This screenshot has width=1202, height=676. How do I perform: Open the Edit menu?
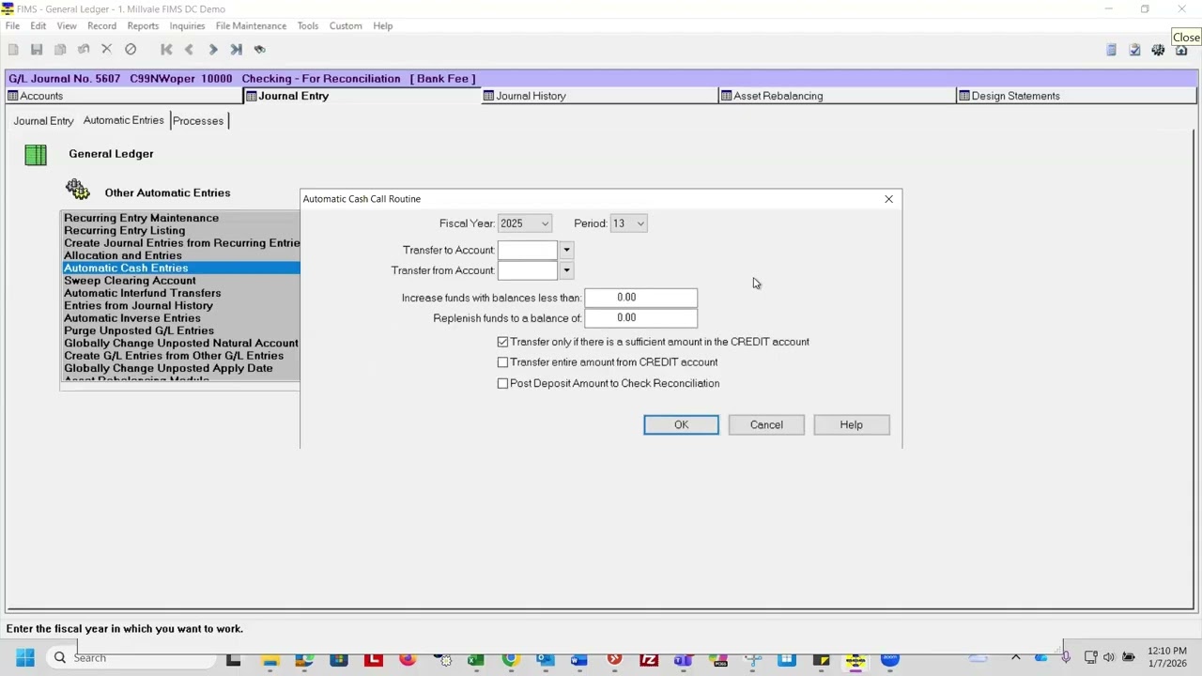coord(39,26)
